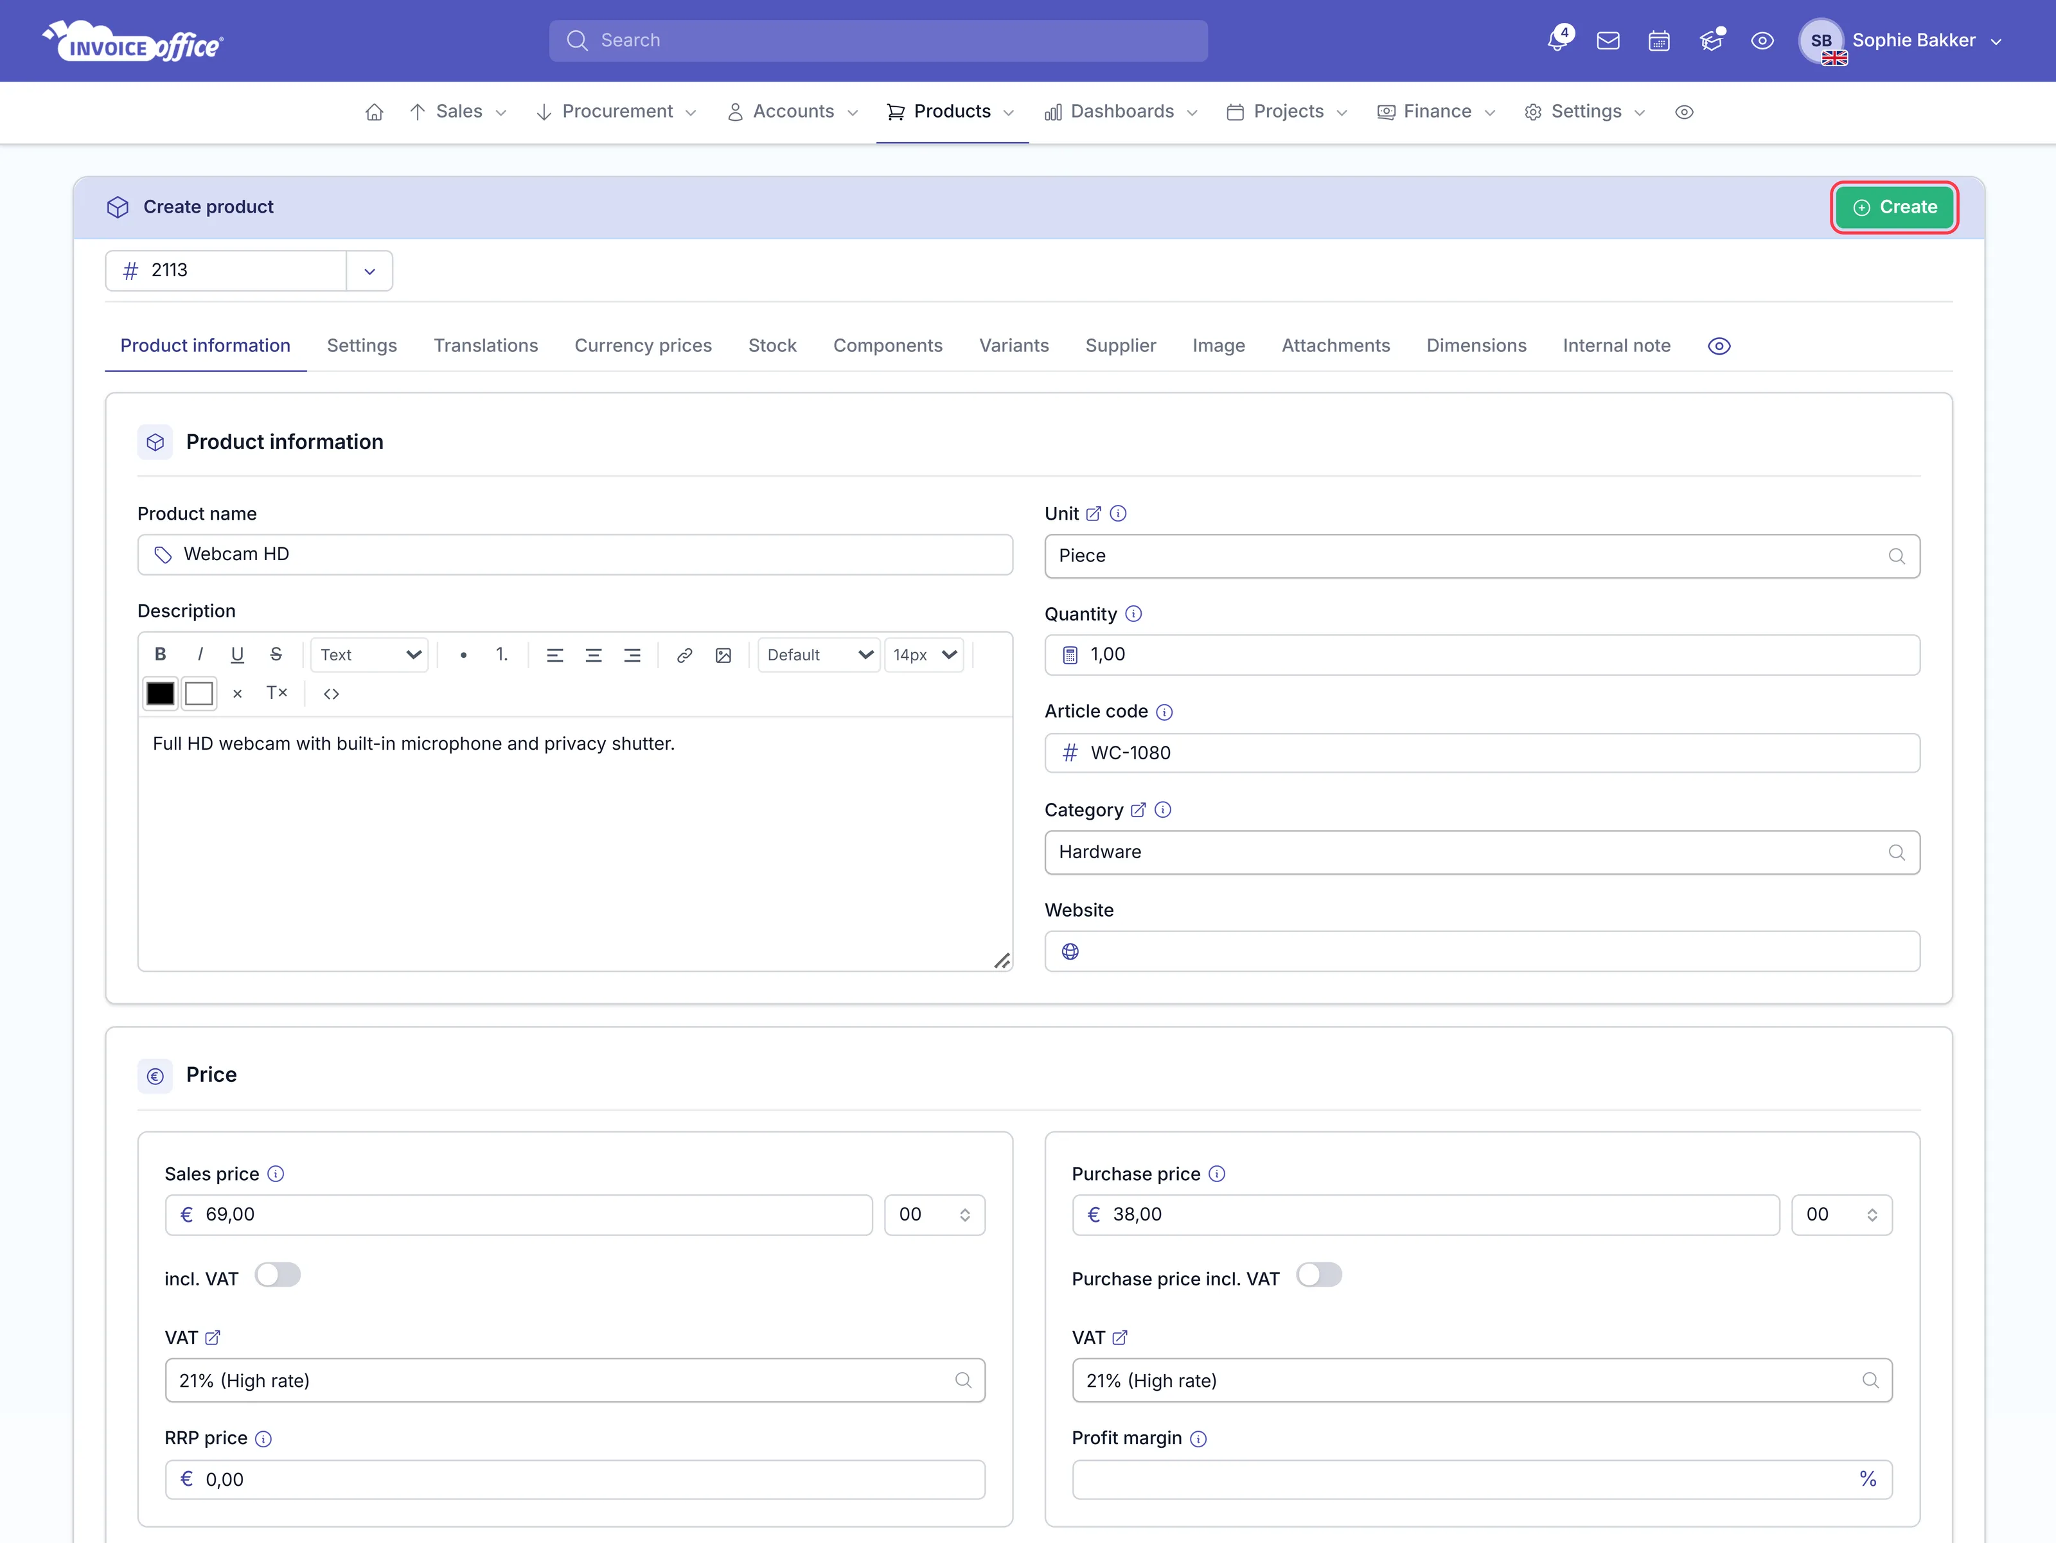Screen dimensions: 2056x1543
Task: Insert a numbered list in description
Action: pos(502,655)
